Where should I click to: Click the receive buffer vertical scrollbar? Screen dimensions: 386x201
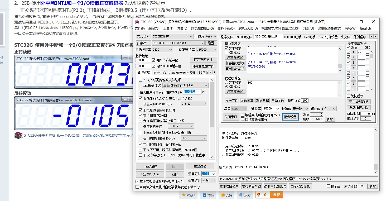340,59
